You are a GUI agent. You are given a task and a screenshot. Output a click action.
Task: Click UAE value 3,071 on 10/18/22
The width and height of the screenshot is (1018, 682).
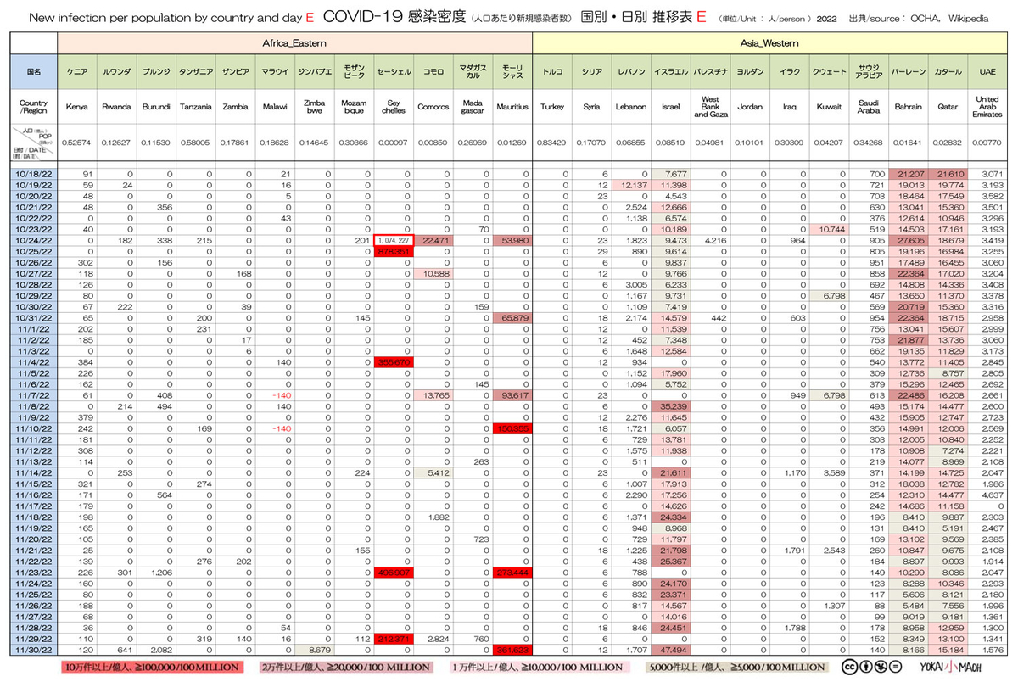(987, 174)
